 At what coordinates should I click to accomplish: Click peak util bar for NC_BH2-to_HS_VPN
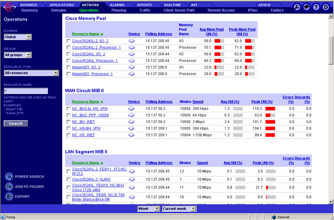coord(270,109)
